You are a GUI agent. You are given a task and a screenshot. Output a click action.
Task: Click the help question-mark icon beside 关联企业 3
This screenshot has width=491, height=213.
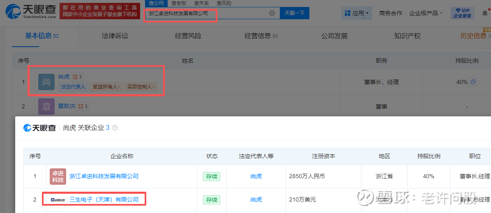click(115, 128)
